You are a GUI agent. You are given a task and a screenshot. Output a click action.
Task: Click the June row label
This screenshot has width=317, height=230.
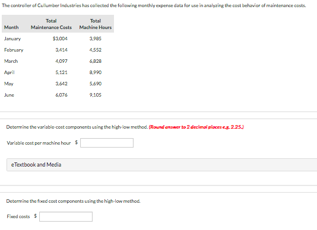(x=9, y=95)
